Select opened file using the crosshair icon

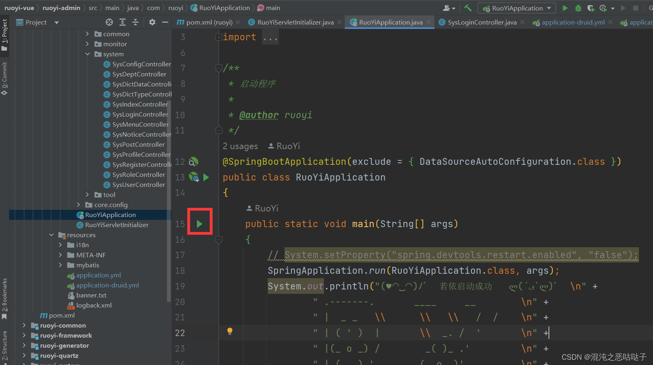(x=109, y=22)
